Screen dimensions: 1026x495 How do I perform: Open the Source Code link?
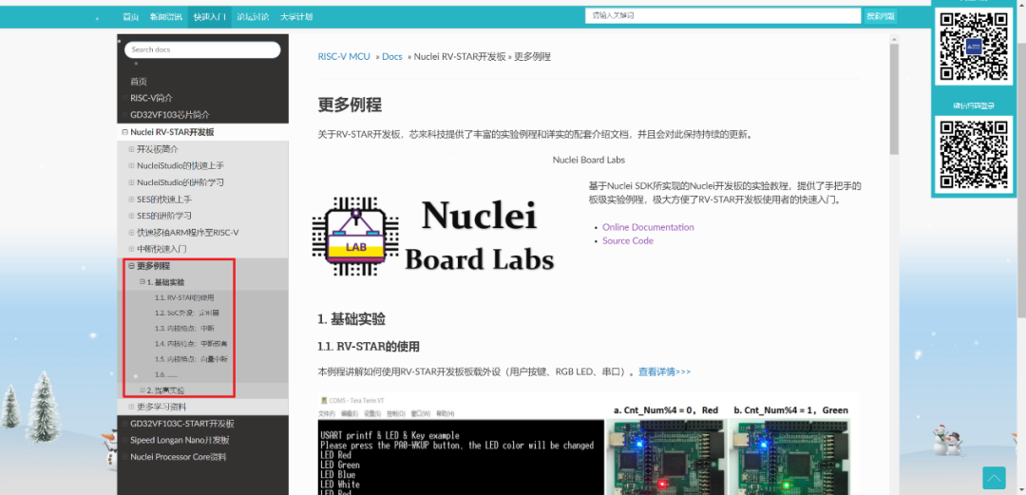628,241
